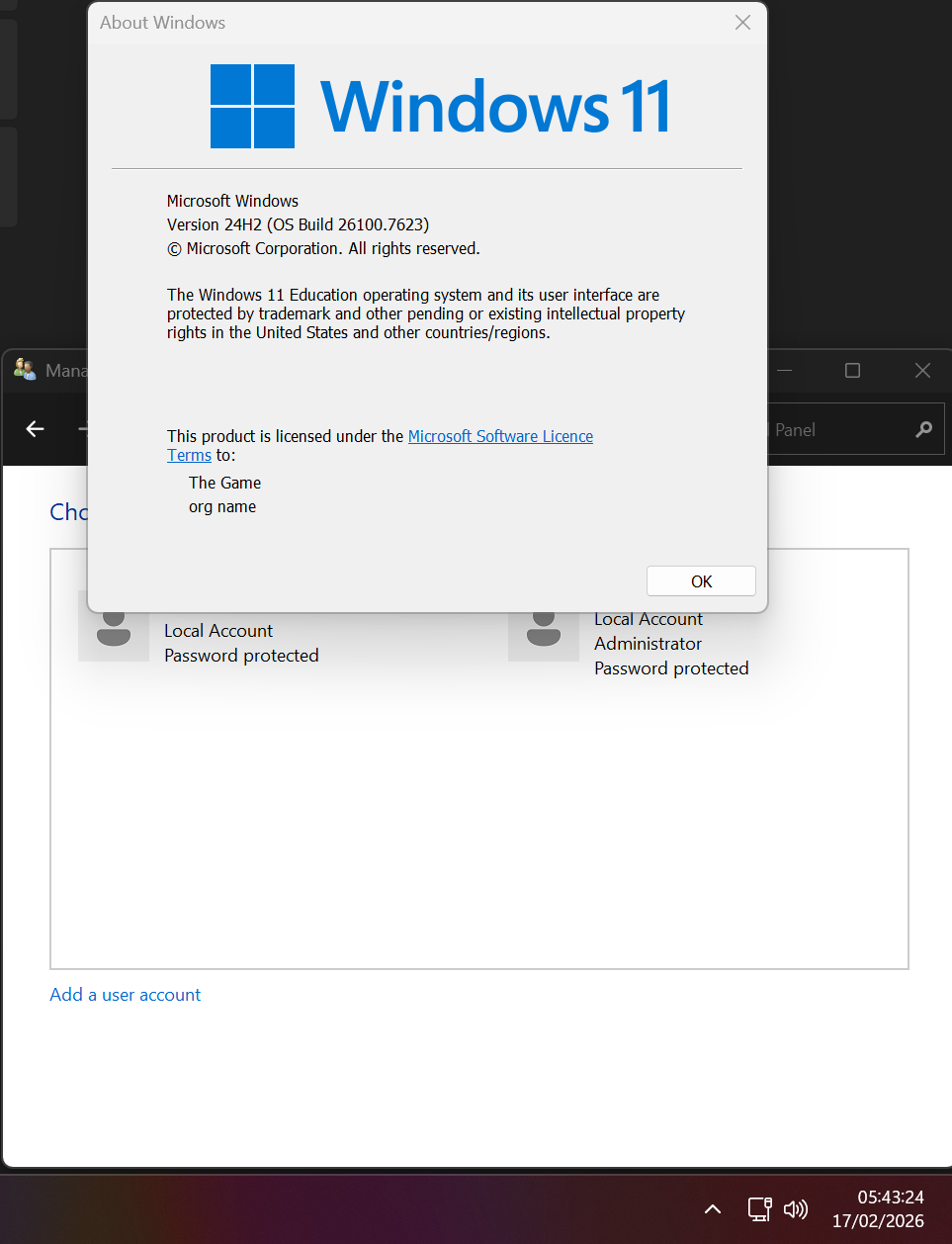This screenshot has height=1244, width=952.
Task: Close the Manage Accounts window
Action: tap(922, 370)
